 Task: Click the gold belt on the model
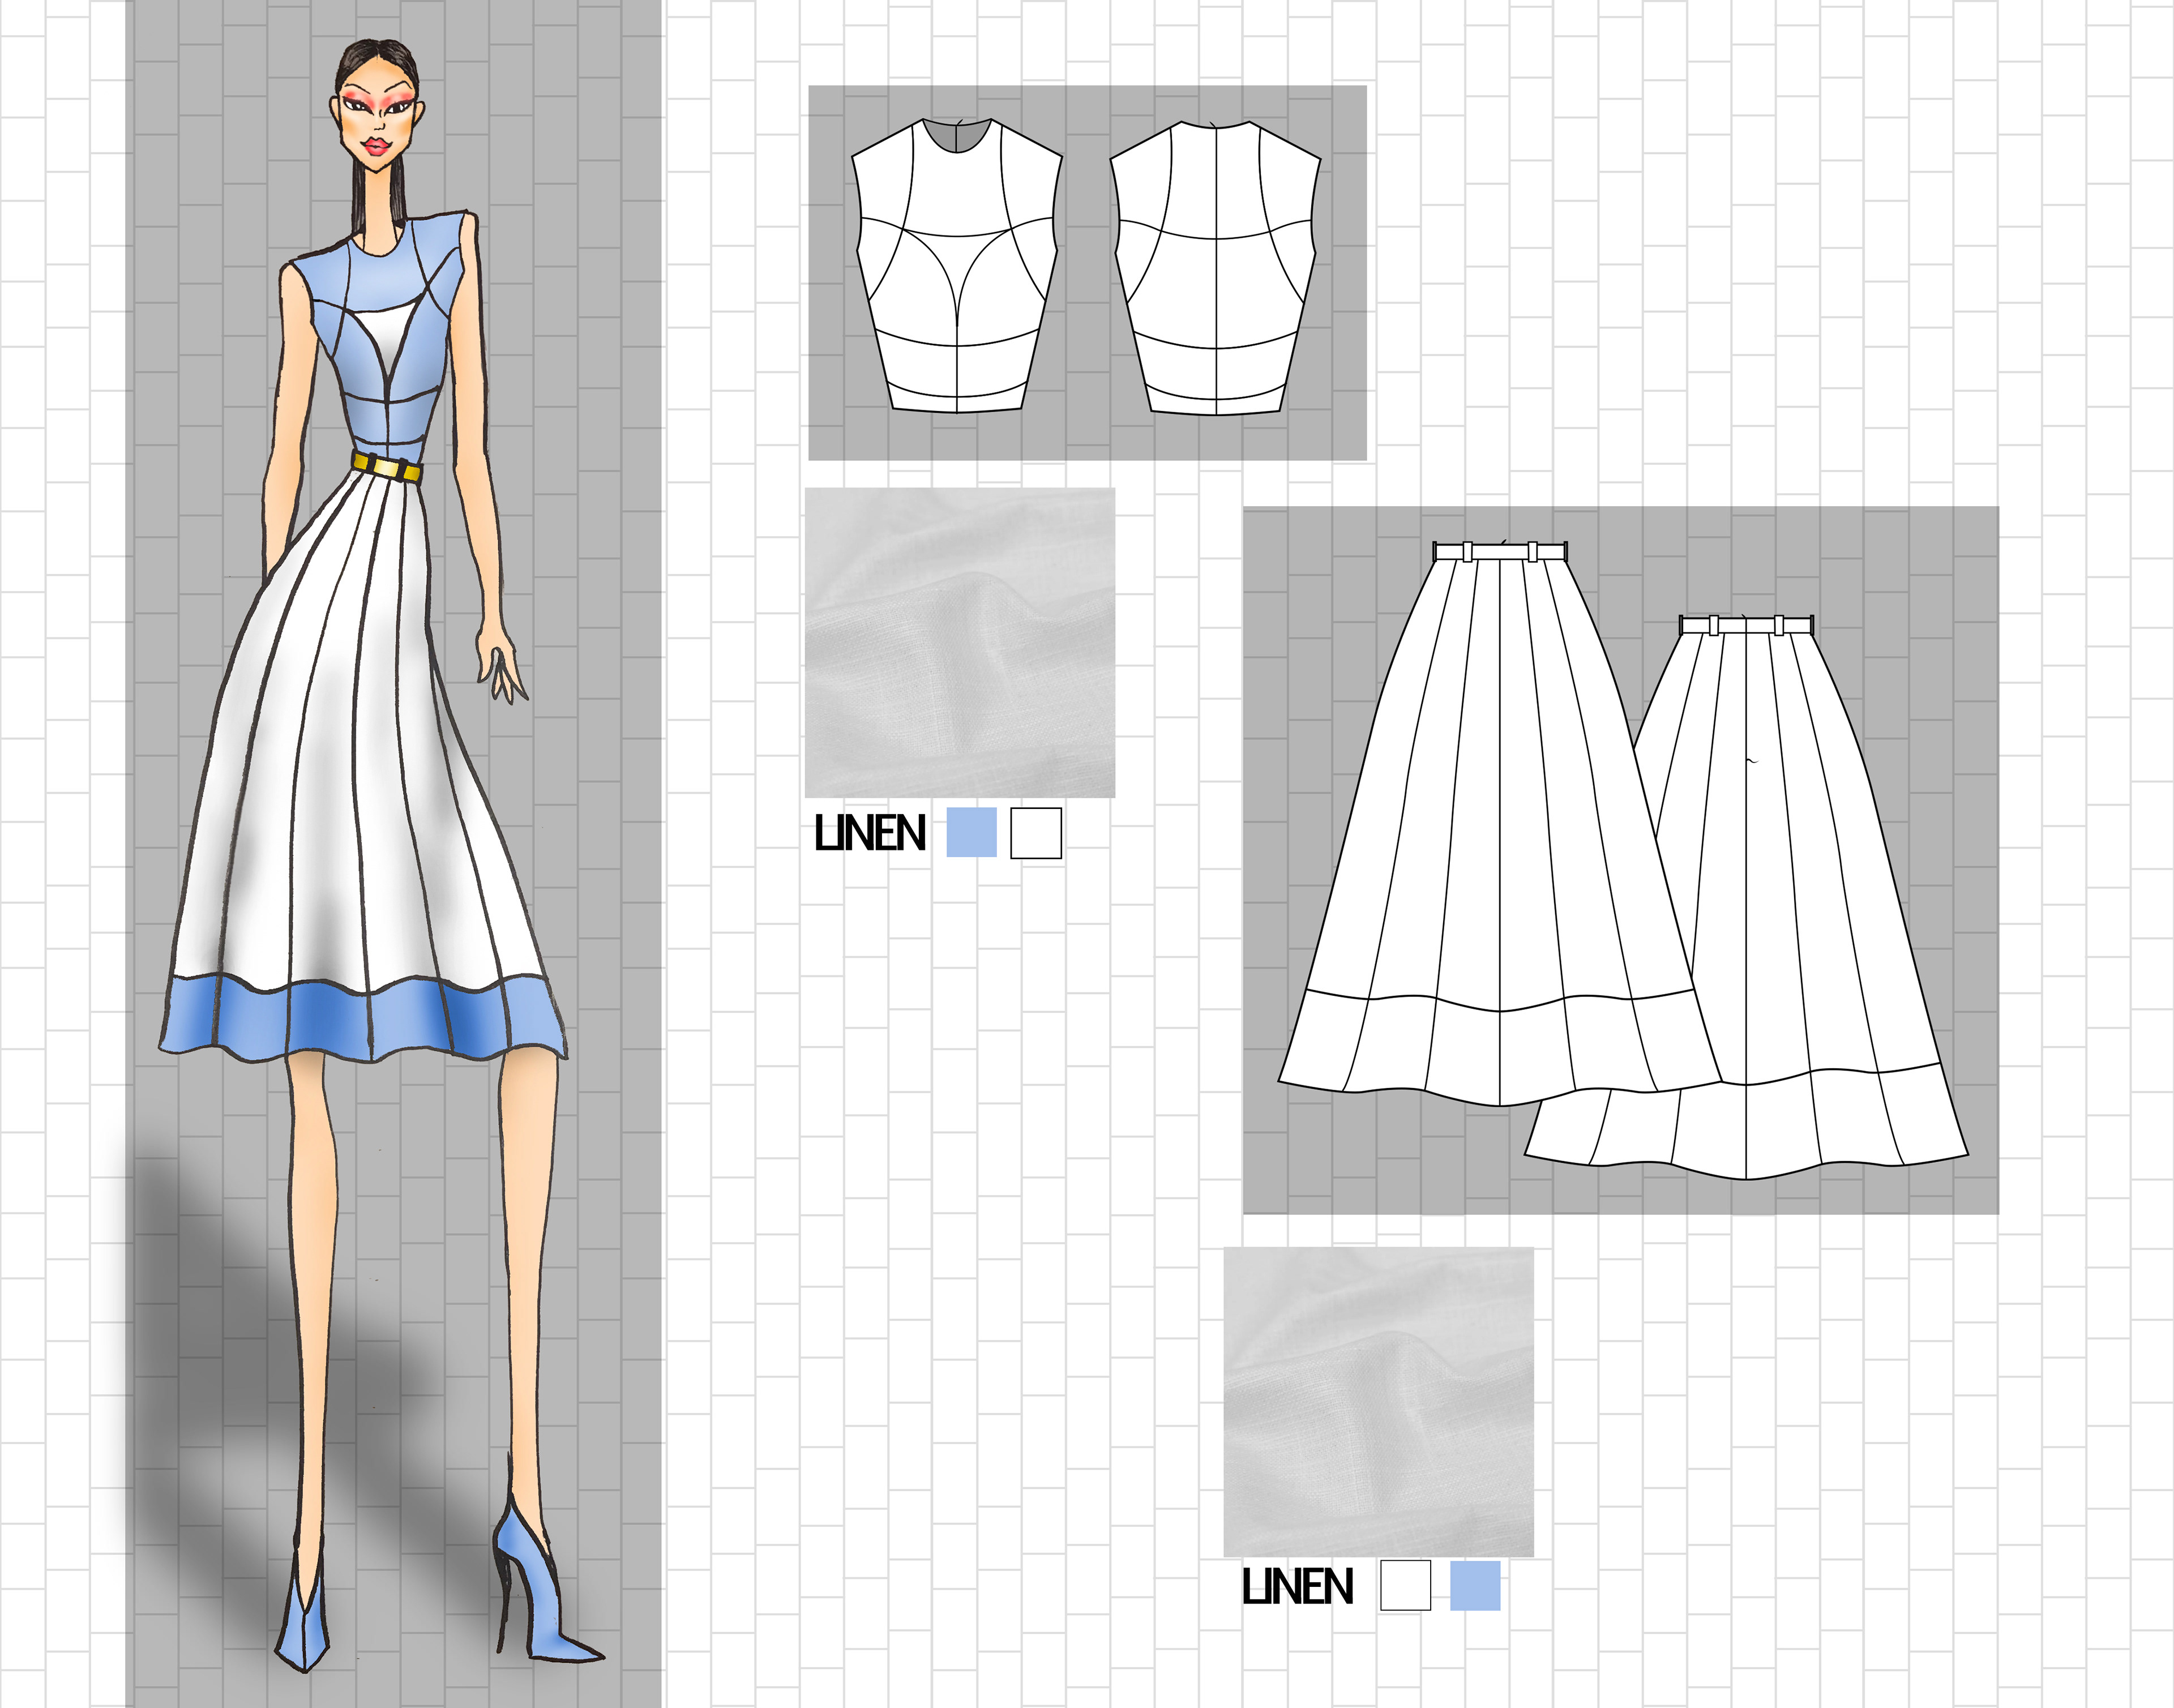pos(387,467)
